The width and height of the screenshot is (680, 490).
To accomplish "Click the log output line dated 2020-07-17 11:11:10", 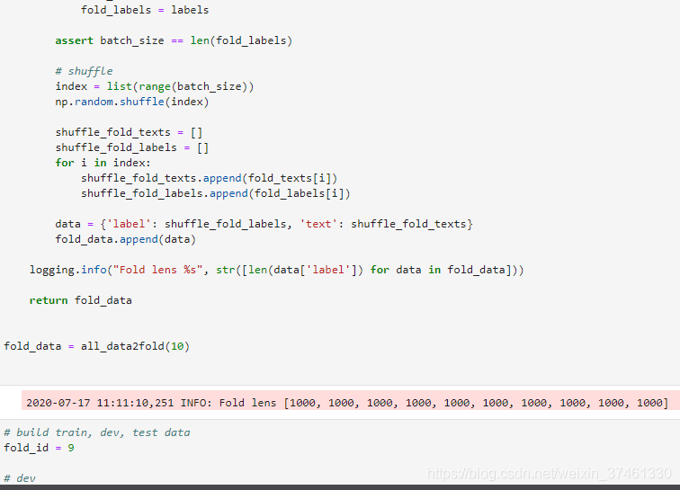I will [x=347, y=403].
